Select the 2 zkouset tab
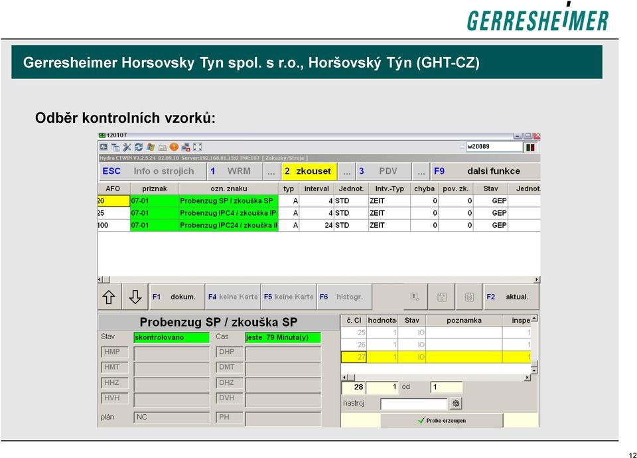This screenshot has height=458, width=637. (x=309, y=171)
